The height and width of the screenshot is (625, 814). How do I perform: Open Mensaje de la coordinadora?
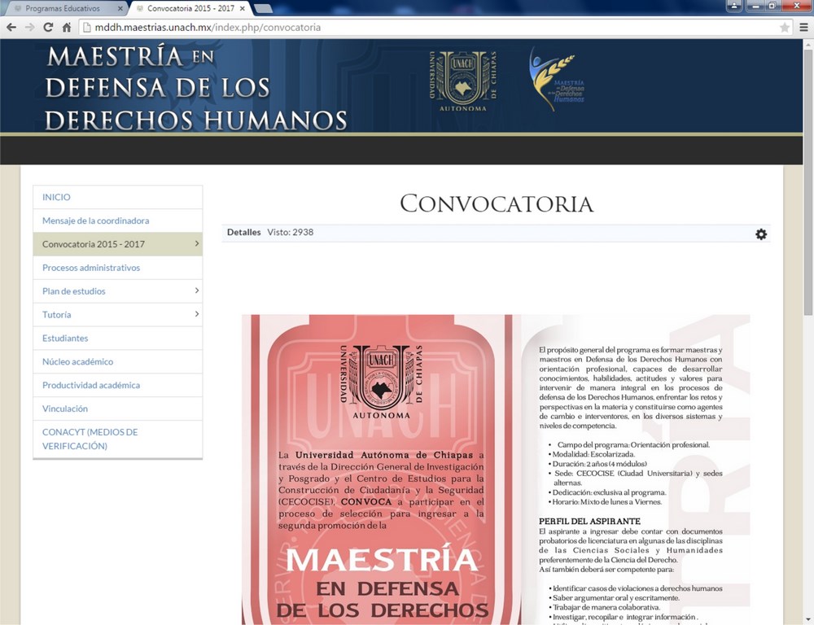(118, 221)
